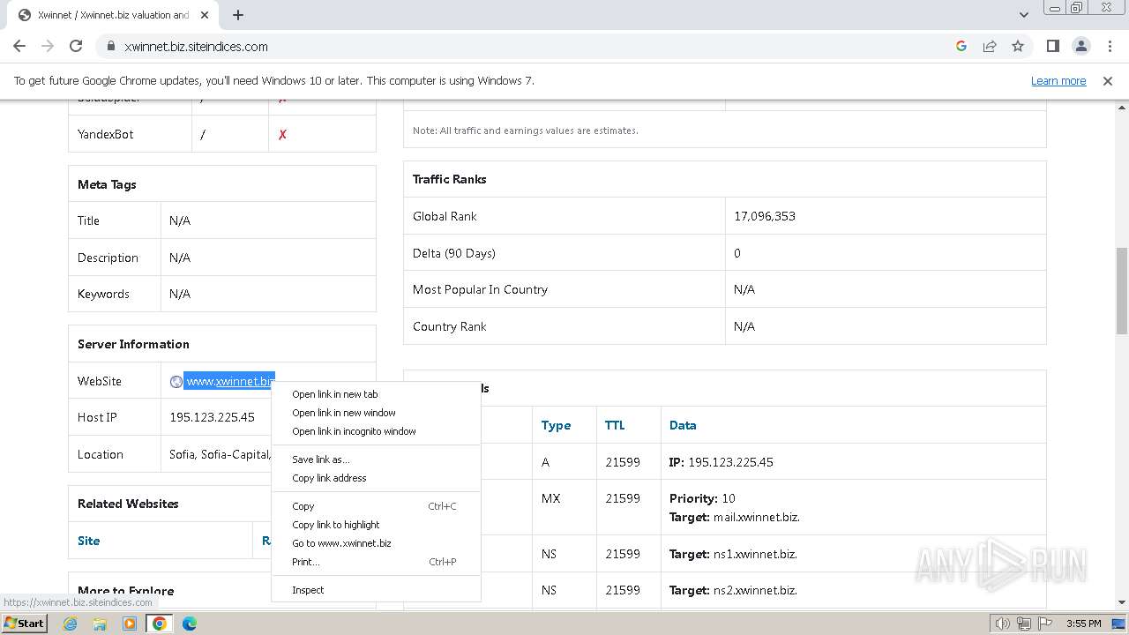The width and height of the screenshot is (1129, 635).
Task: Click the Location value Sofia, Sofia-Capital
Action: coord(221,454)
